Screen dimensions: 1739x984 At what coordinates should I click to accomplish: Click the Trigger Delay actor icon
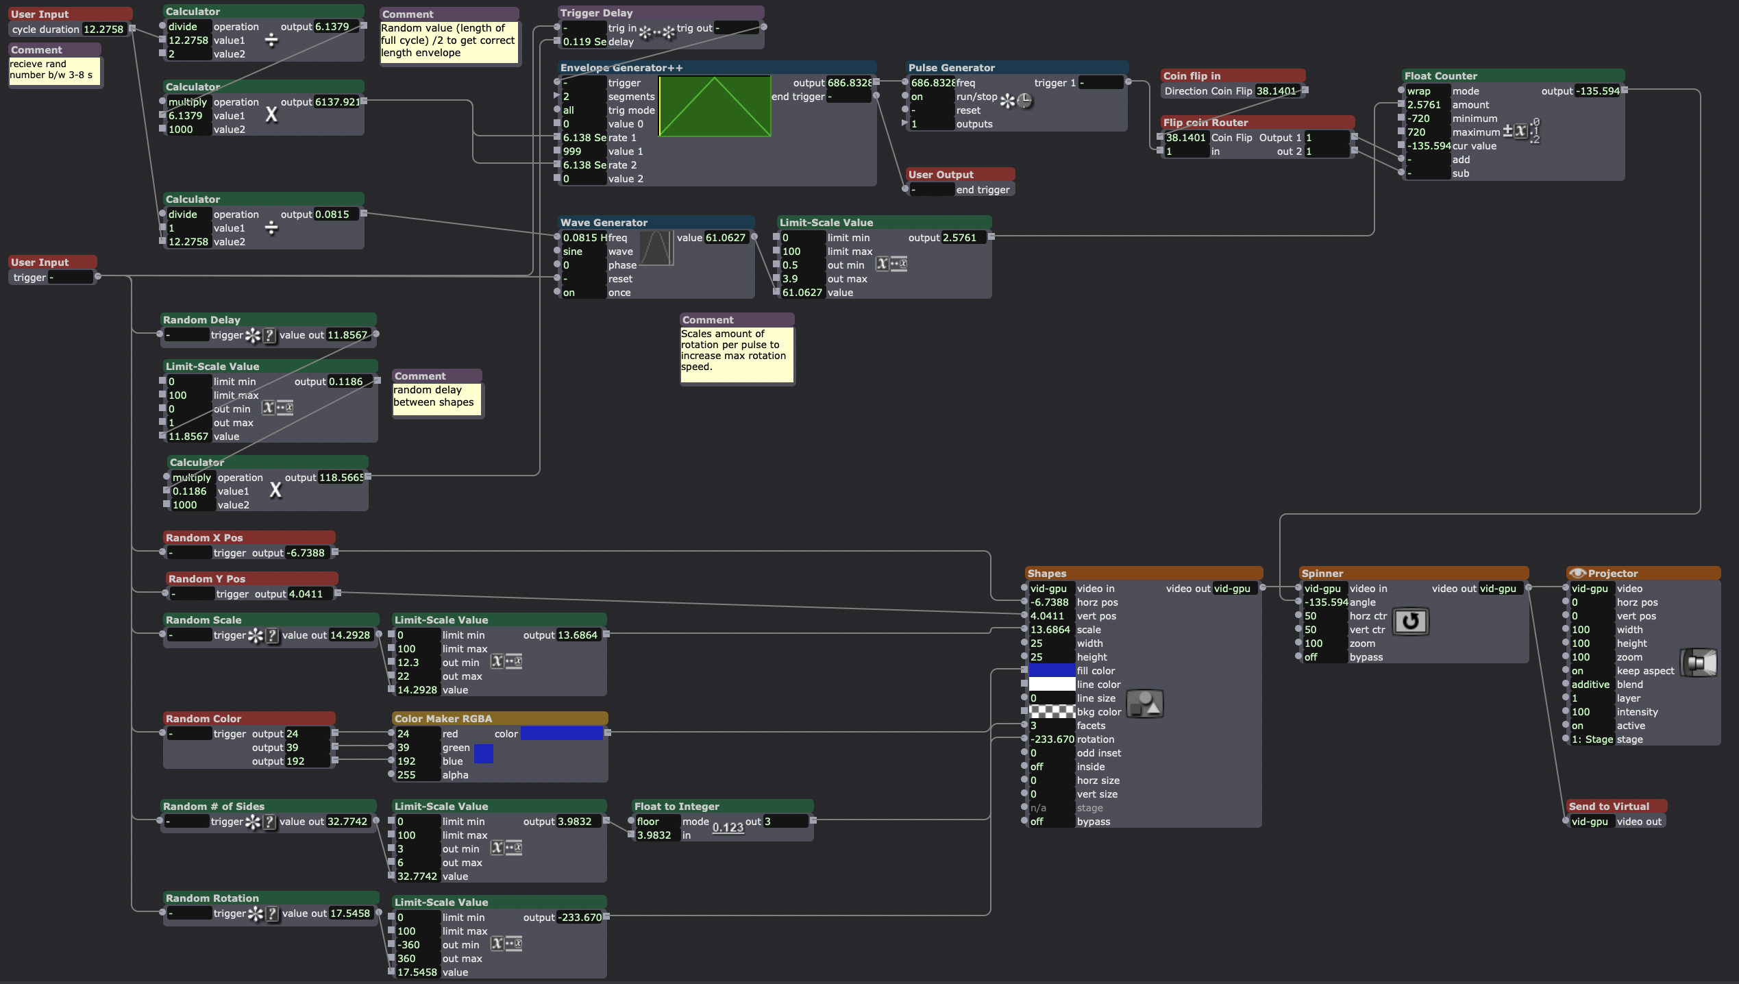(656, 32)
